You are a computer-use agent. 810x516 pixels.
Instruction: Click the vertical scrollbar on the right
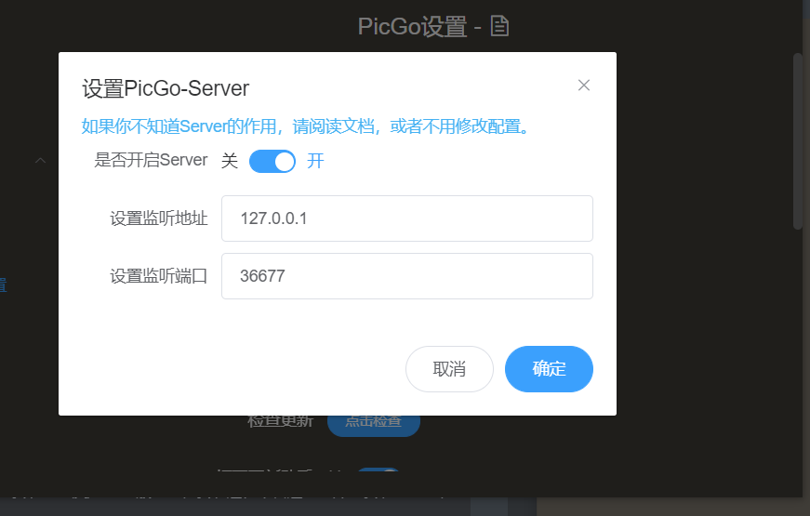click(x=797, y=139)
